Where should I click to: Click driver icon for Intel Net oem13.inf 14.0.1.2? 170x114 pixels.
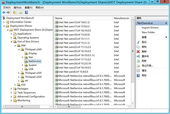pos(56,22)
